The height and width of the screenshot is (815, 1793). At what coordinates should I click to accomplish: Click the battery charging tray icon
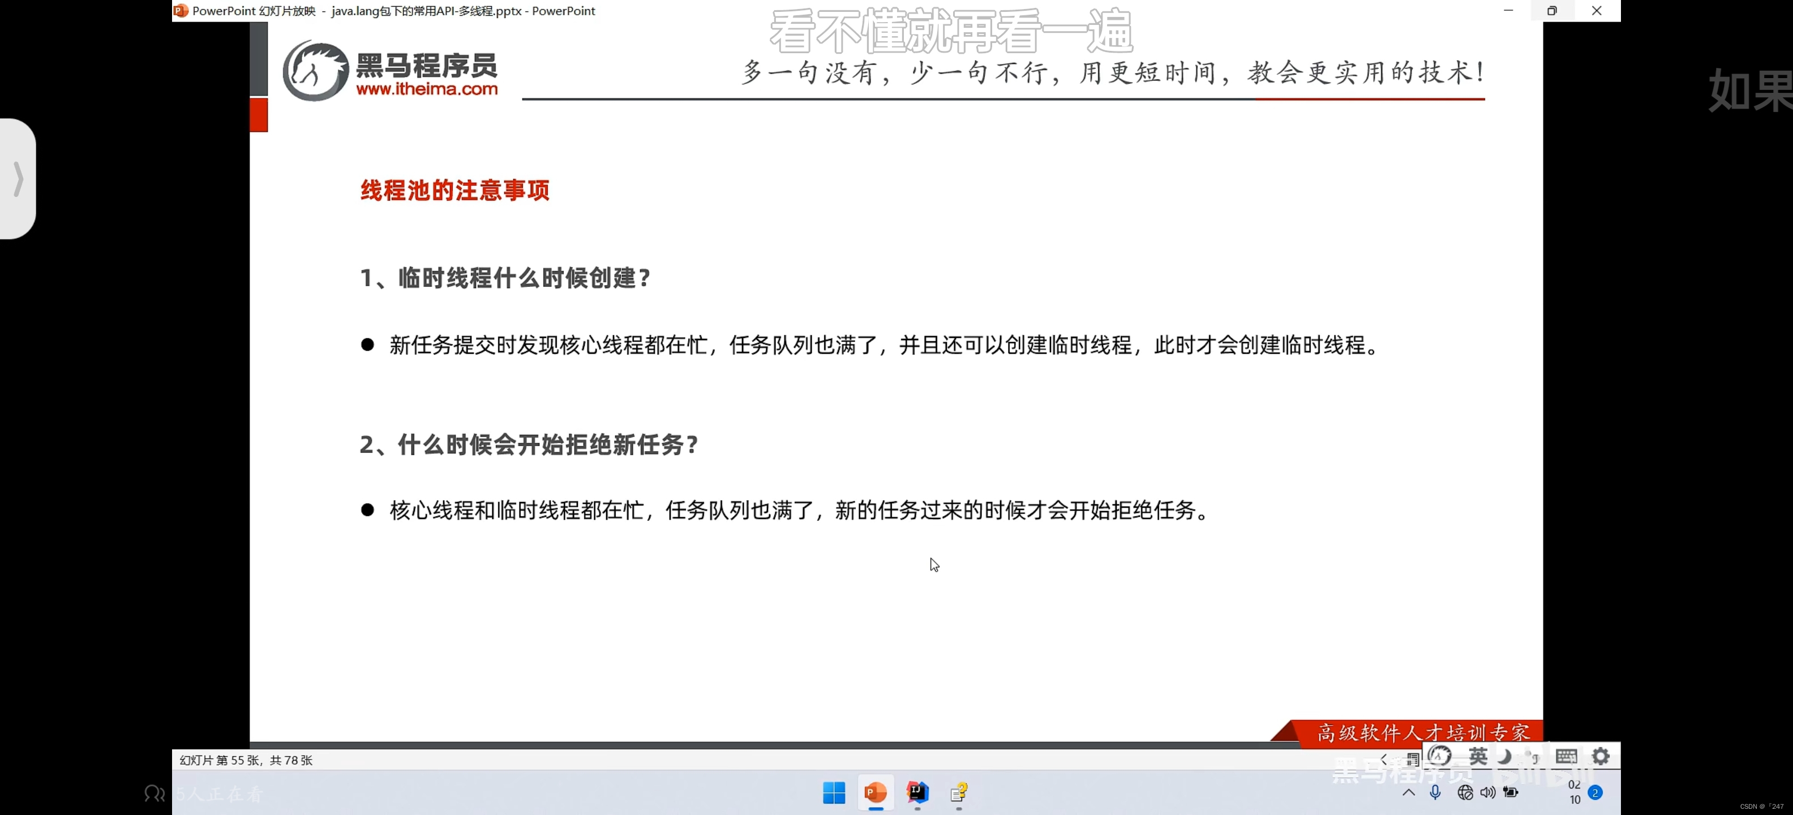pyautogui.click(x=1511, y=792)
